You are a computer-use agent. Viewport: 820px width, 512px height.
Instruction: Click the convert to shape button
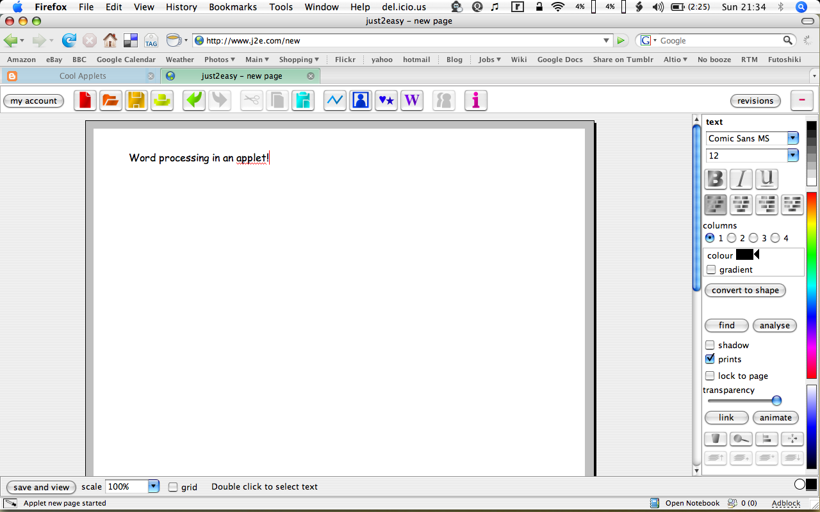(745, 290)
